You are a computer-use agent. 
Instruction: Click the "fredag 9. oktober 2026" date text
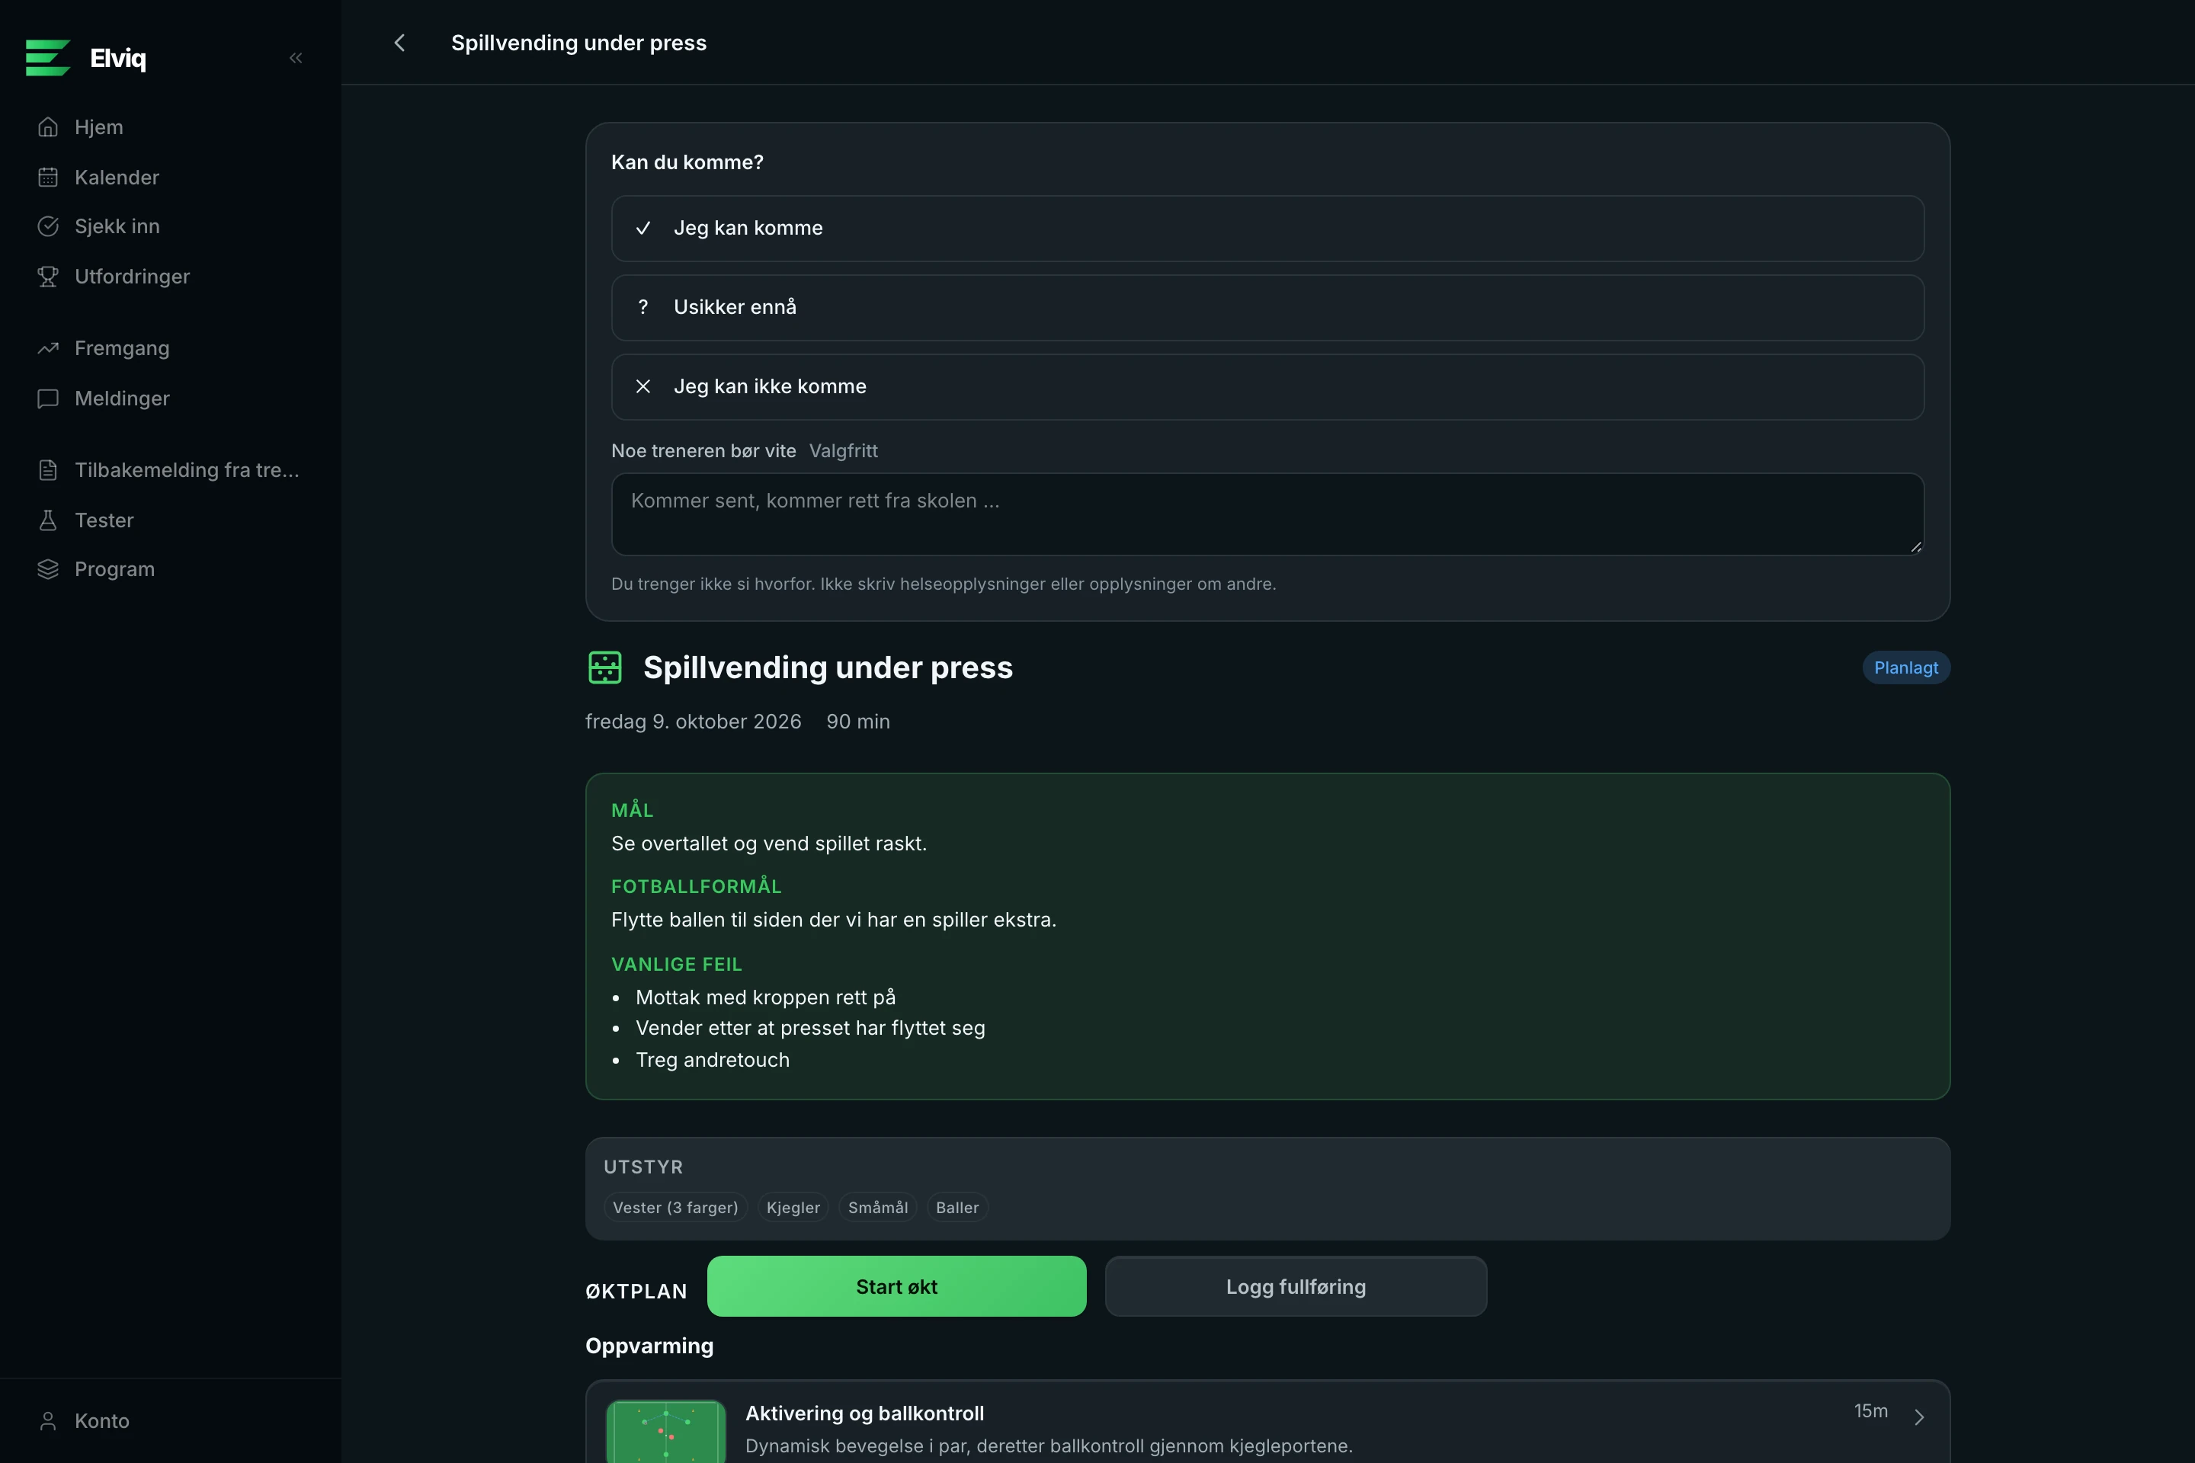click(x=694, y=722)
